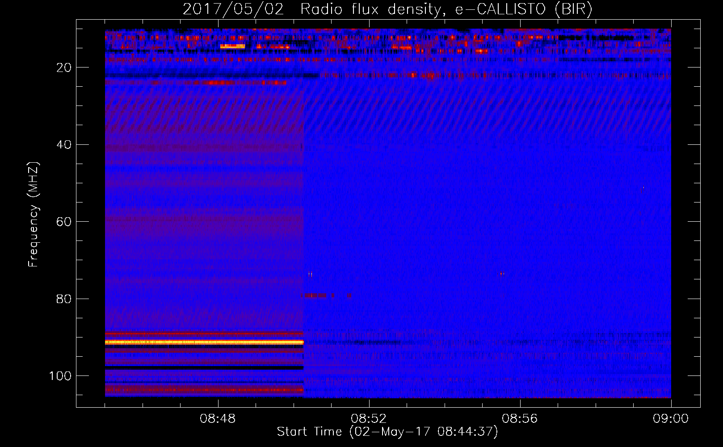Click the 'Frequency (MHZ)' axis label
723x447 pixels.
point(34,215)
